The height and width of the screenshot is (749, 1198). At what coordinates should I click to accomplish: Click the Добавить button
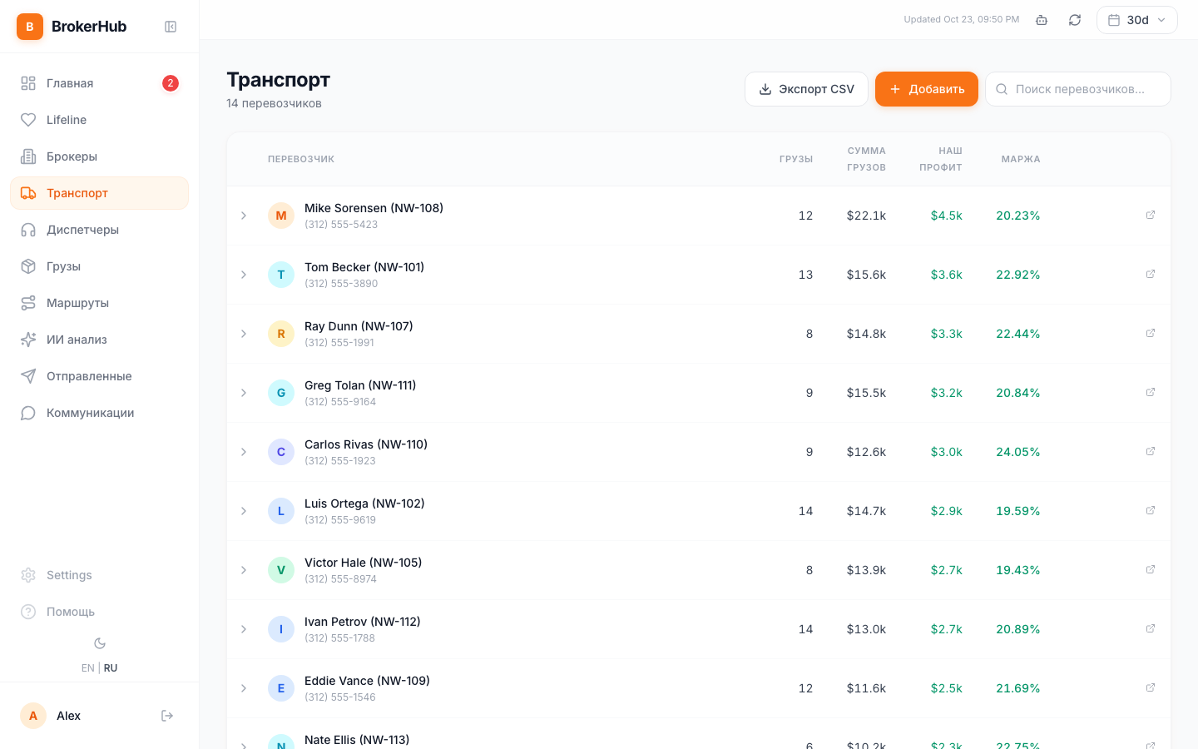926,89
